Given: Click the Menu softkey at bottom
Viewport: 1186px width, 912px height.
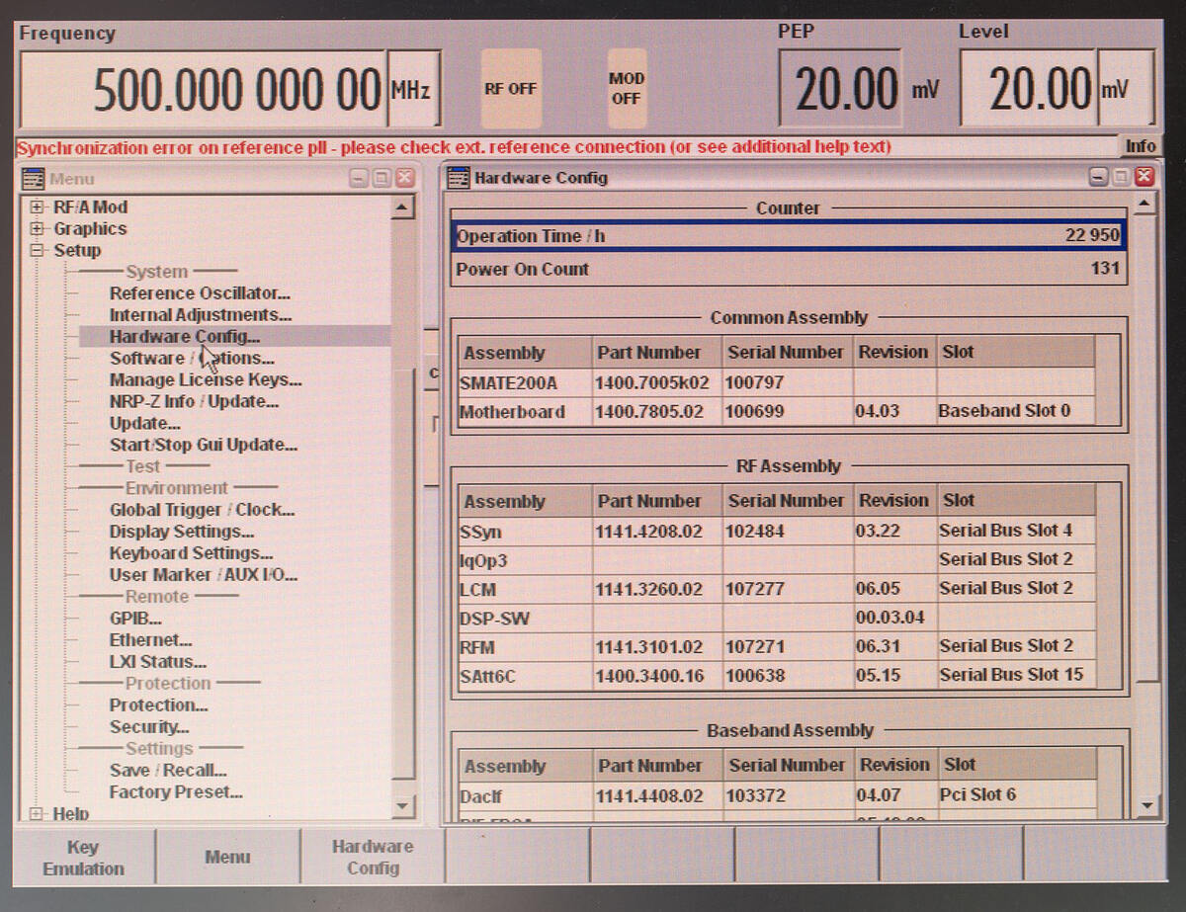Looking at the screenshot, I should (x=227, y=858).
